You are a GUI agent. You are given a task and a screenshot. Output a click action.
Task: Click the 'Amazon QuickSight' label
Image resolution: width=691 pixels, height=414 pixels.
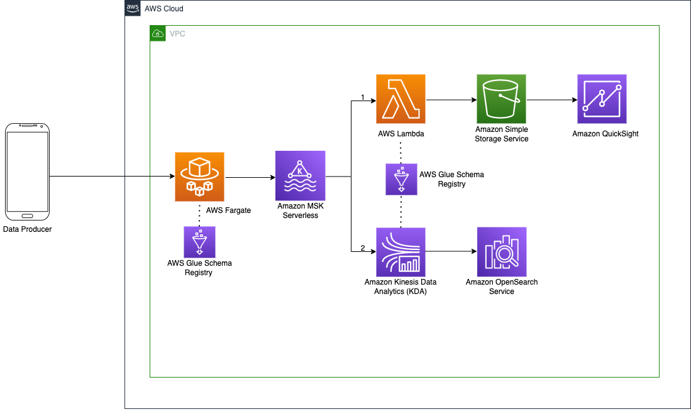pos(605,134)
